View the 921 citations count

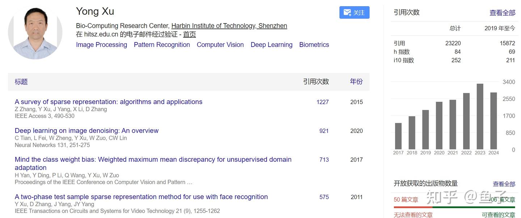tap(324, 131)
